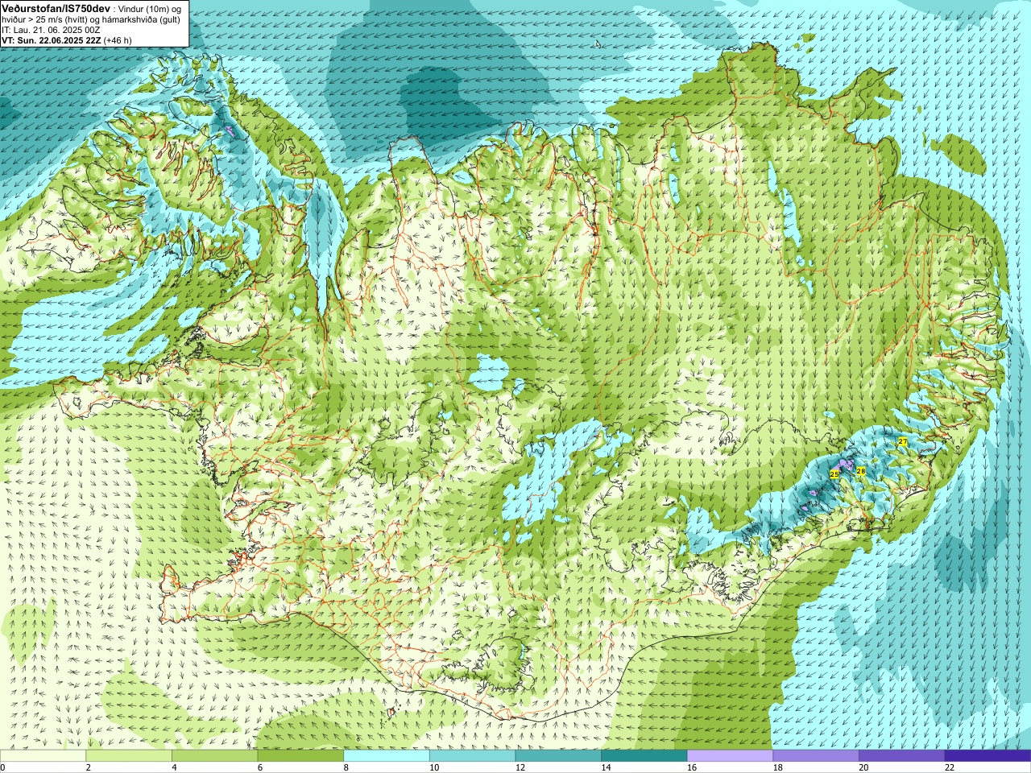The width and height of the screenshot is (1031, 773).
Task: Click the 'IT: Lau. 21. 06. 2025 00Z' line
Action: click(x=51, y=30)
